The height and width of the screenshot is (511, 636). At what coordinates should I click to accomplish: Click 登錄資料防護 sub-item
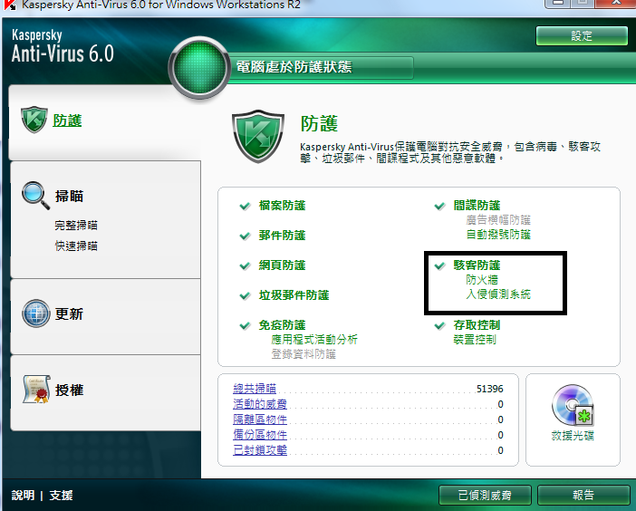click(304, 354)
